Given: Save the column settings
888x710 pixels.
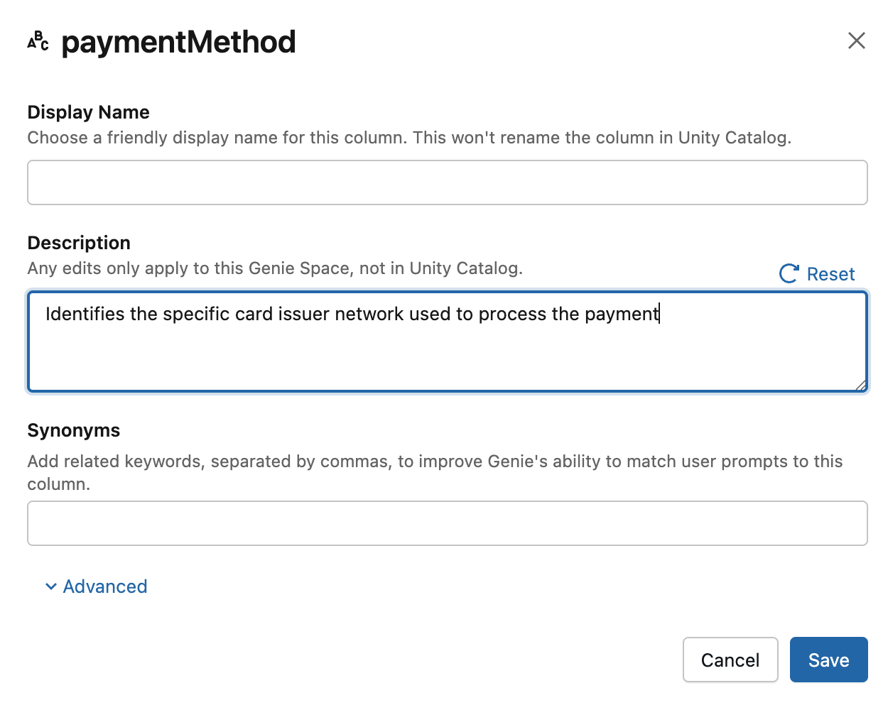Looking at the screenshot, I should pyautogui.click(x=828, y=660).
